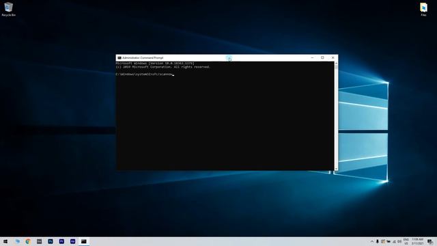Screen dimensions: 437x246
Task: Open the blue taskbar app next to Start
Action: point(17,241)
